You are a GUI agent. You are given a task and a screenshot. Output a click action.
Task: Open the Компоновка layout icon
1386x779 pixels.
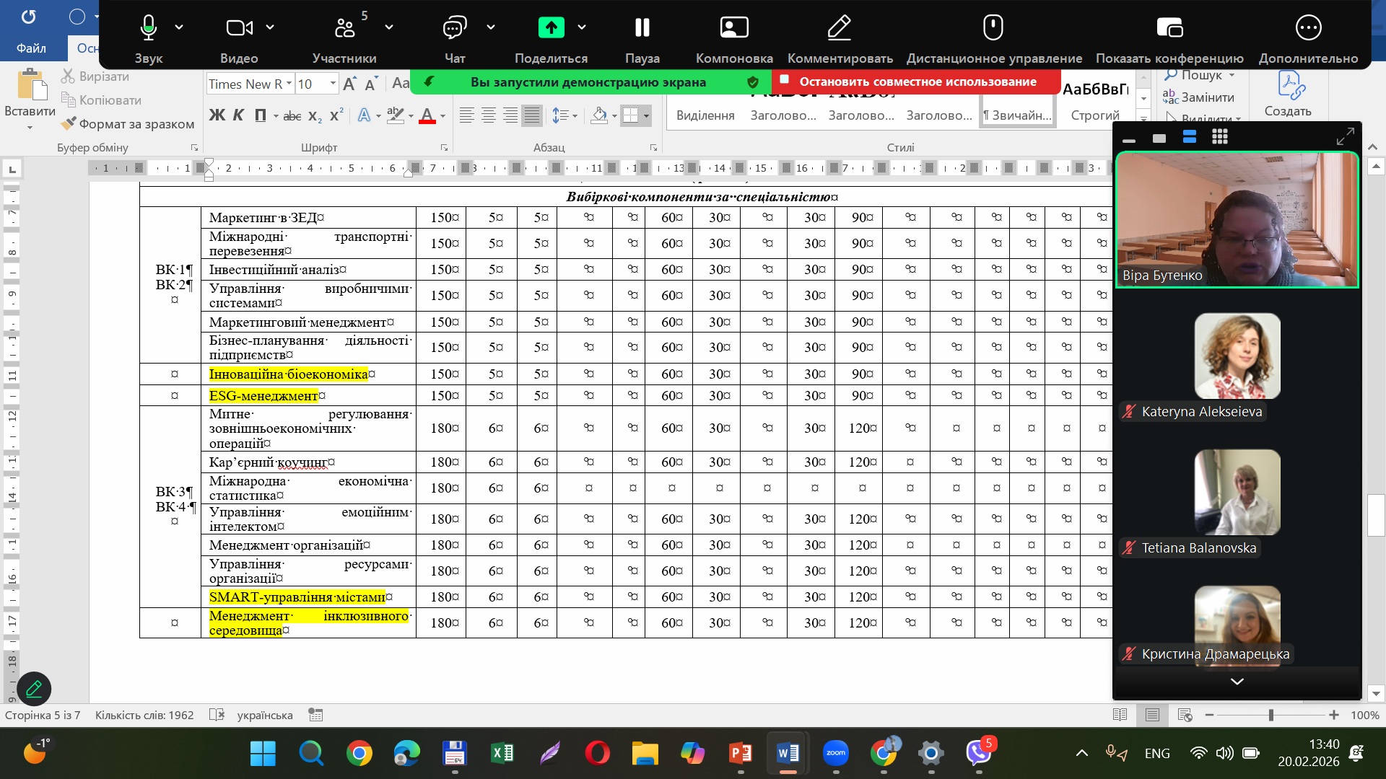[x=734, y=28]
